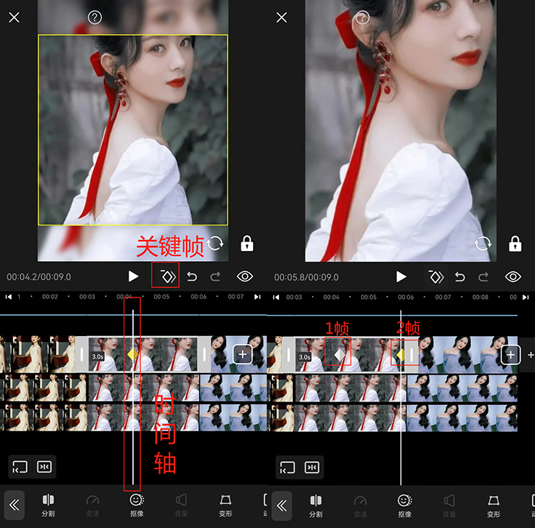Screen dimensions: 535x528
Task: Add clip with plus button, left timeline
Action: click(243, 354)
